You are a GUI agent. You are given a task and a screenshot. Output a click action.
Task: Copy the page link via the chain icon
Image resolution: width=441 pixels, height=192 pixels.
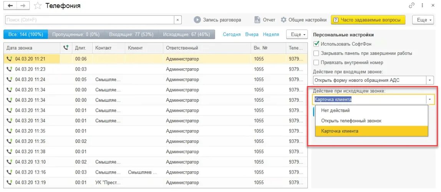(x=412, y=6)
